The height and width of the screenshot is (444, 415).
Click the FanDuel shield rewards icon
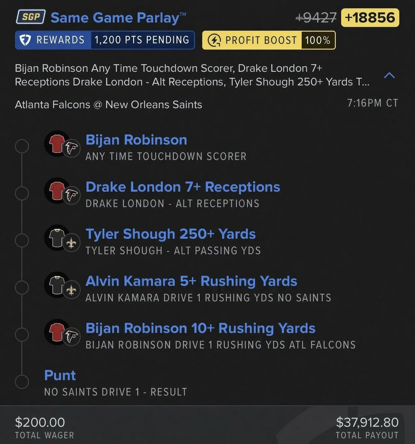pyautogui.click(x=25, y=40)
